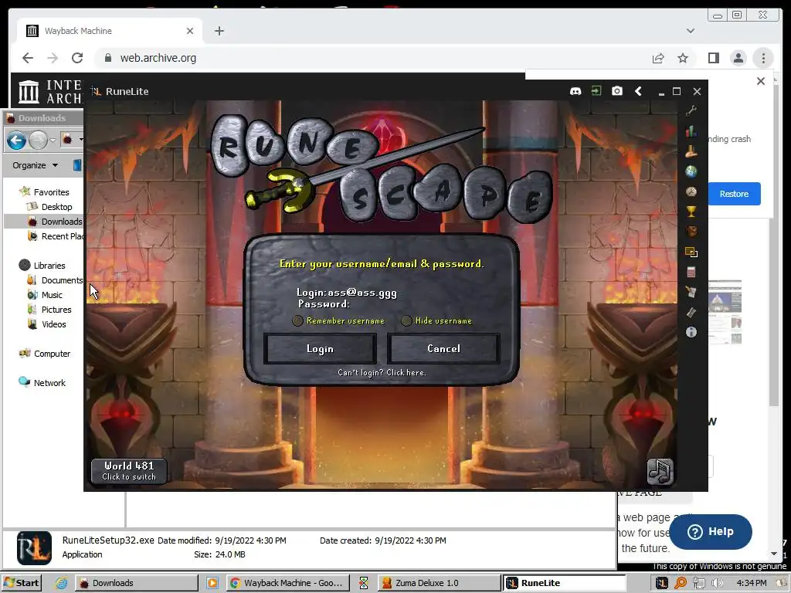Viewport: 791px width, 593px height.
Task: Open Chrome three-dot menu
Action: [763, 58]
